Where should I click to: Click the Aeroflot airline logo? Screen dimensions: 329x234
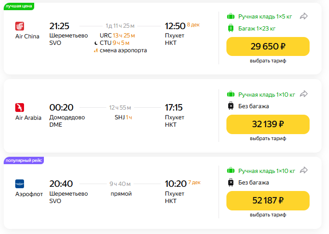19,184
